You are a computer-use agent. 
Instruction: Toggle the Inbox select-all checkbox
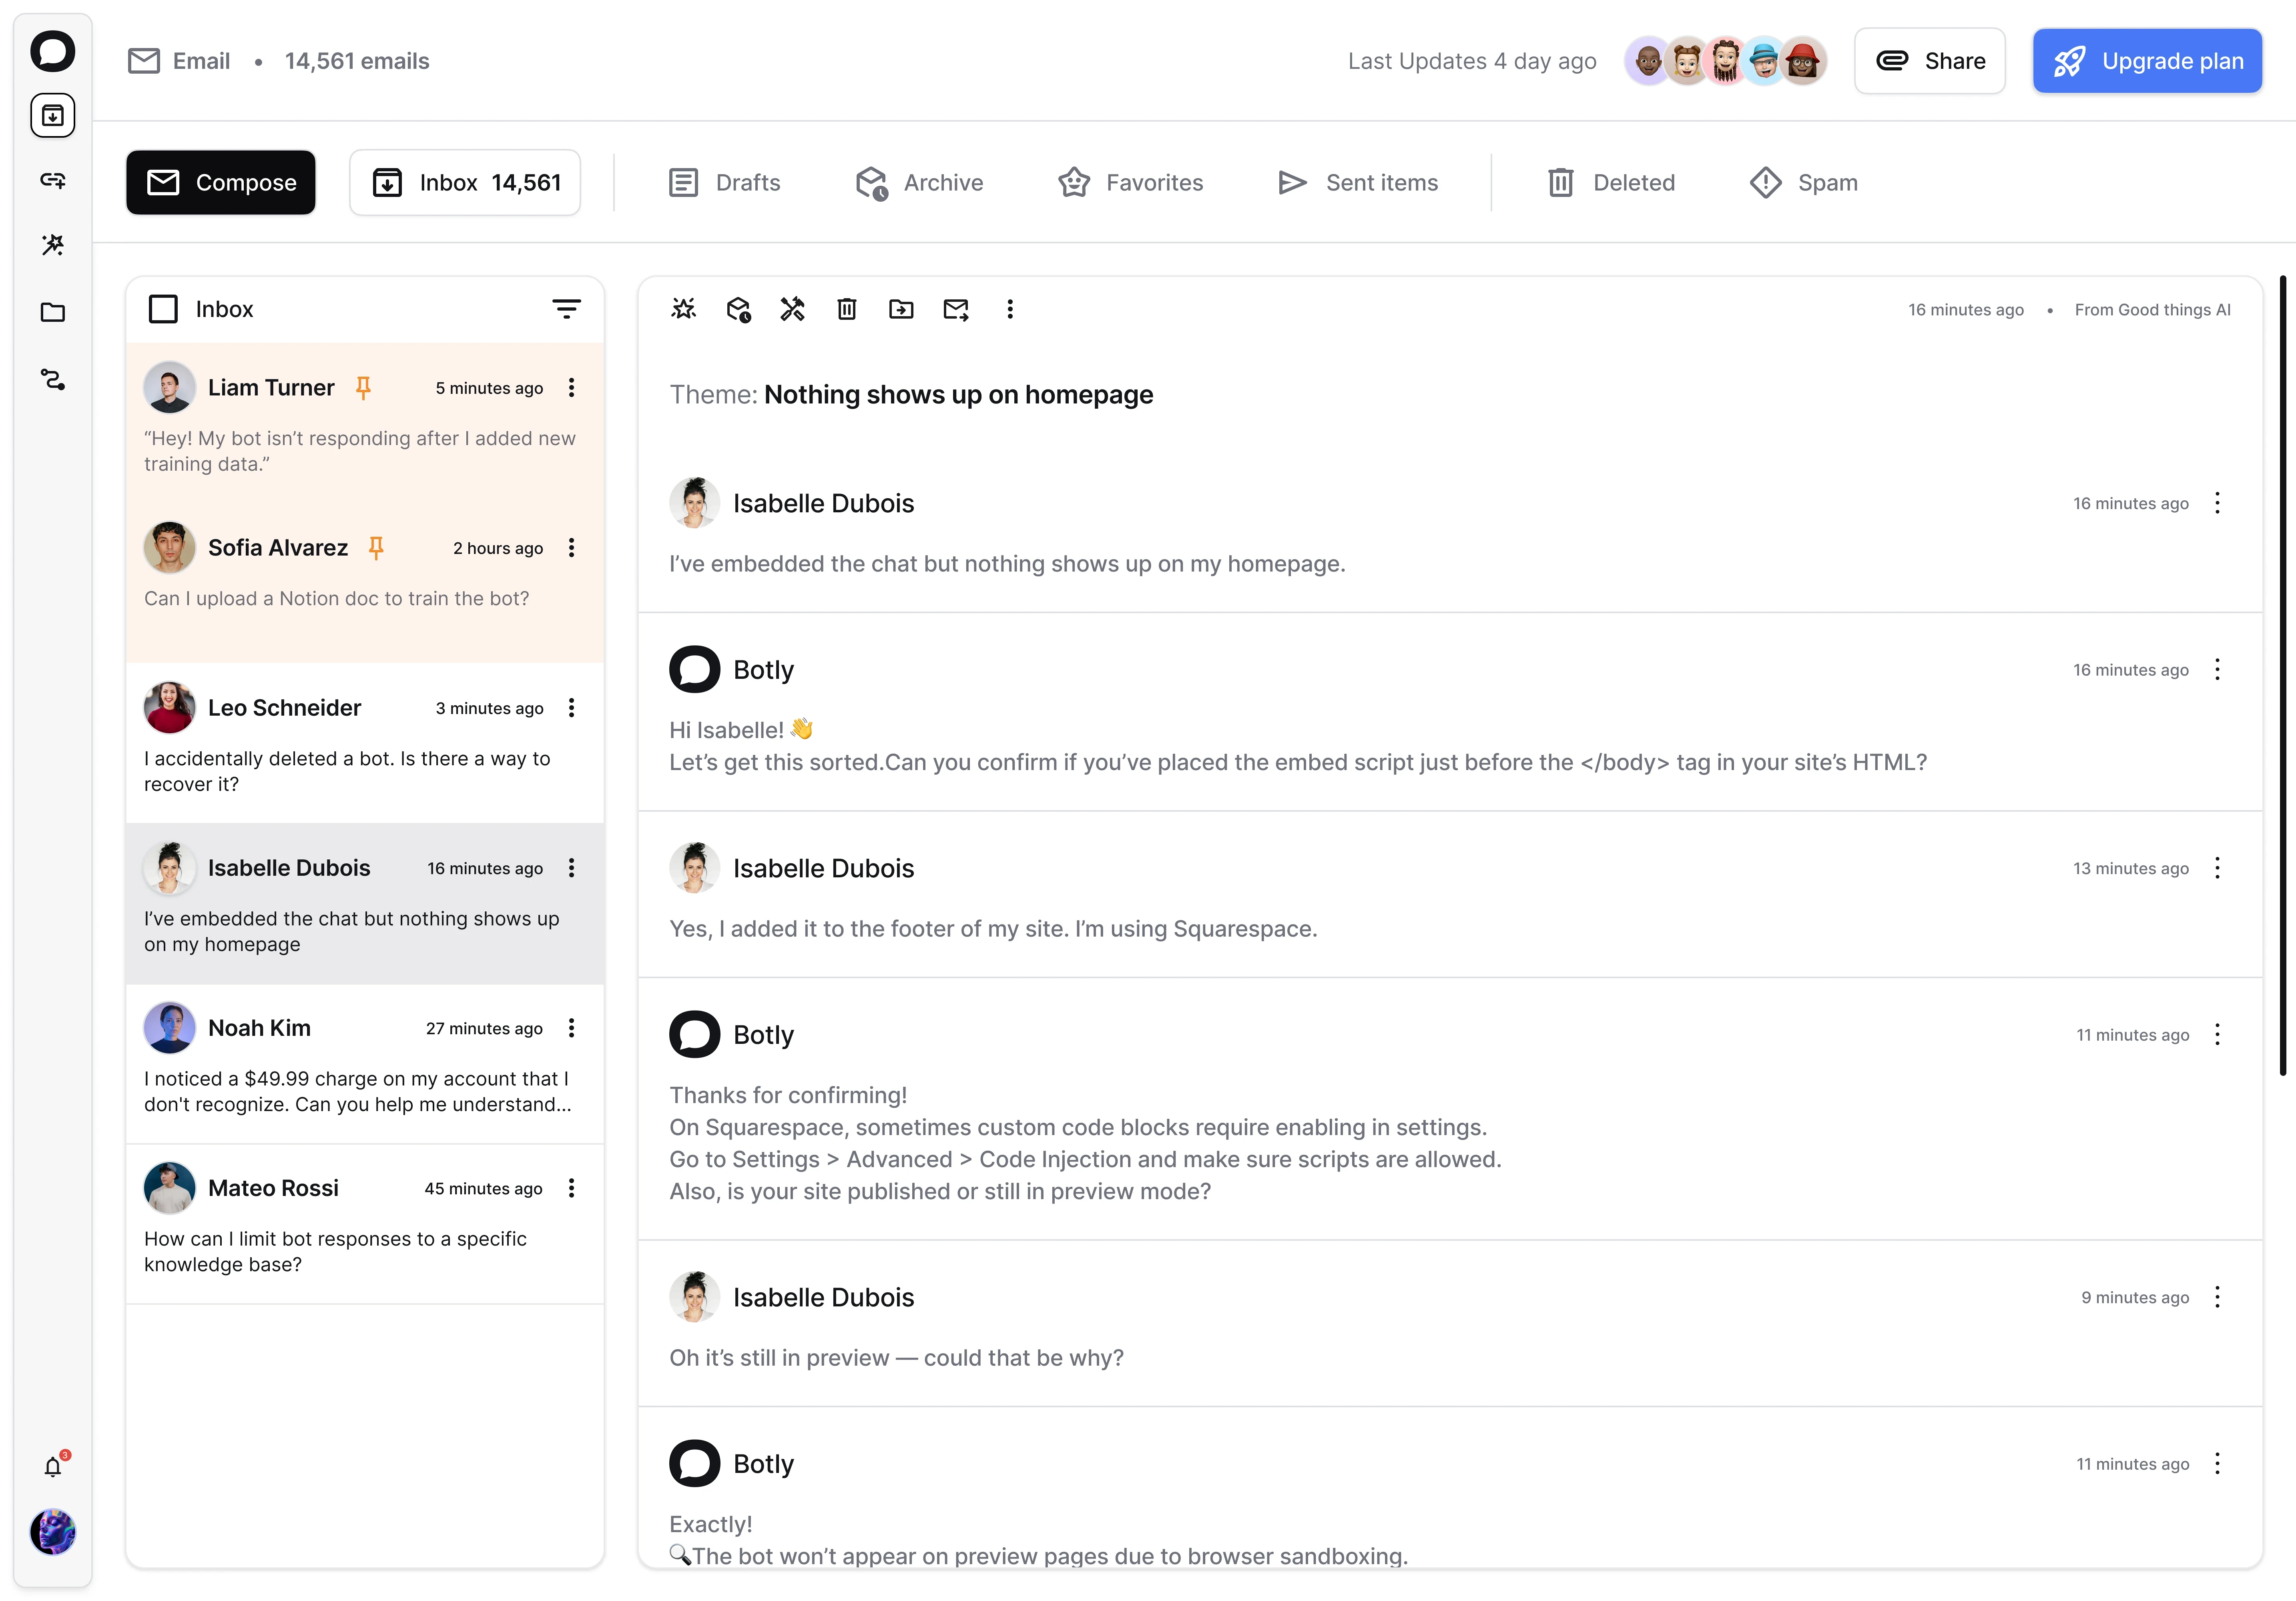(163, 309)
